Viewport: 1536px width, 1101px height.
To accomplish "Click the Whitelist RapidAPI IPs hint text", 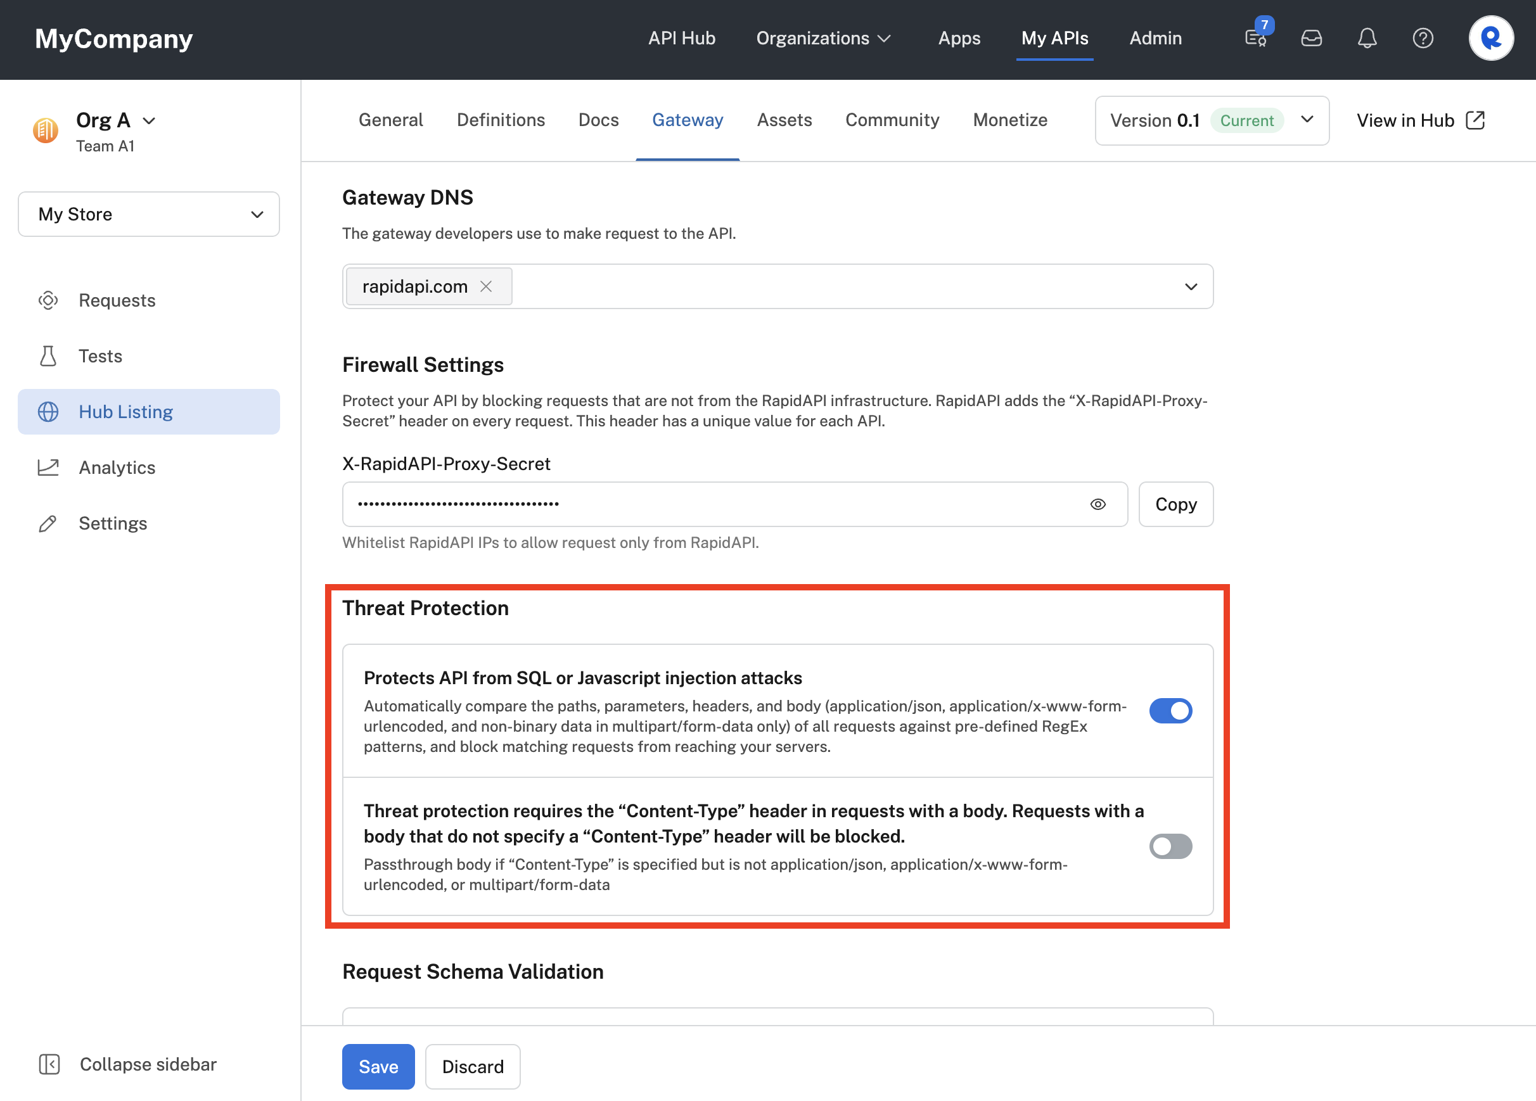I will tap(551, 542).
